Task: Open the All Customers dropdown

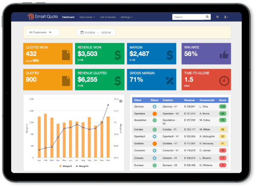Action: [43, 32]
